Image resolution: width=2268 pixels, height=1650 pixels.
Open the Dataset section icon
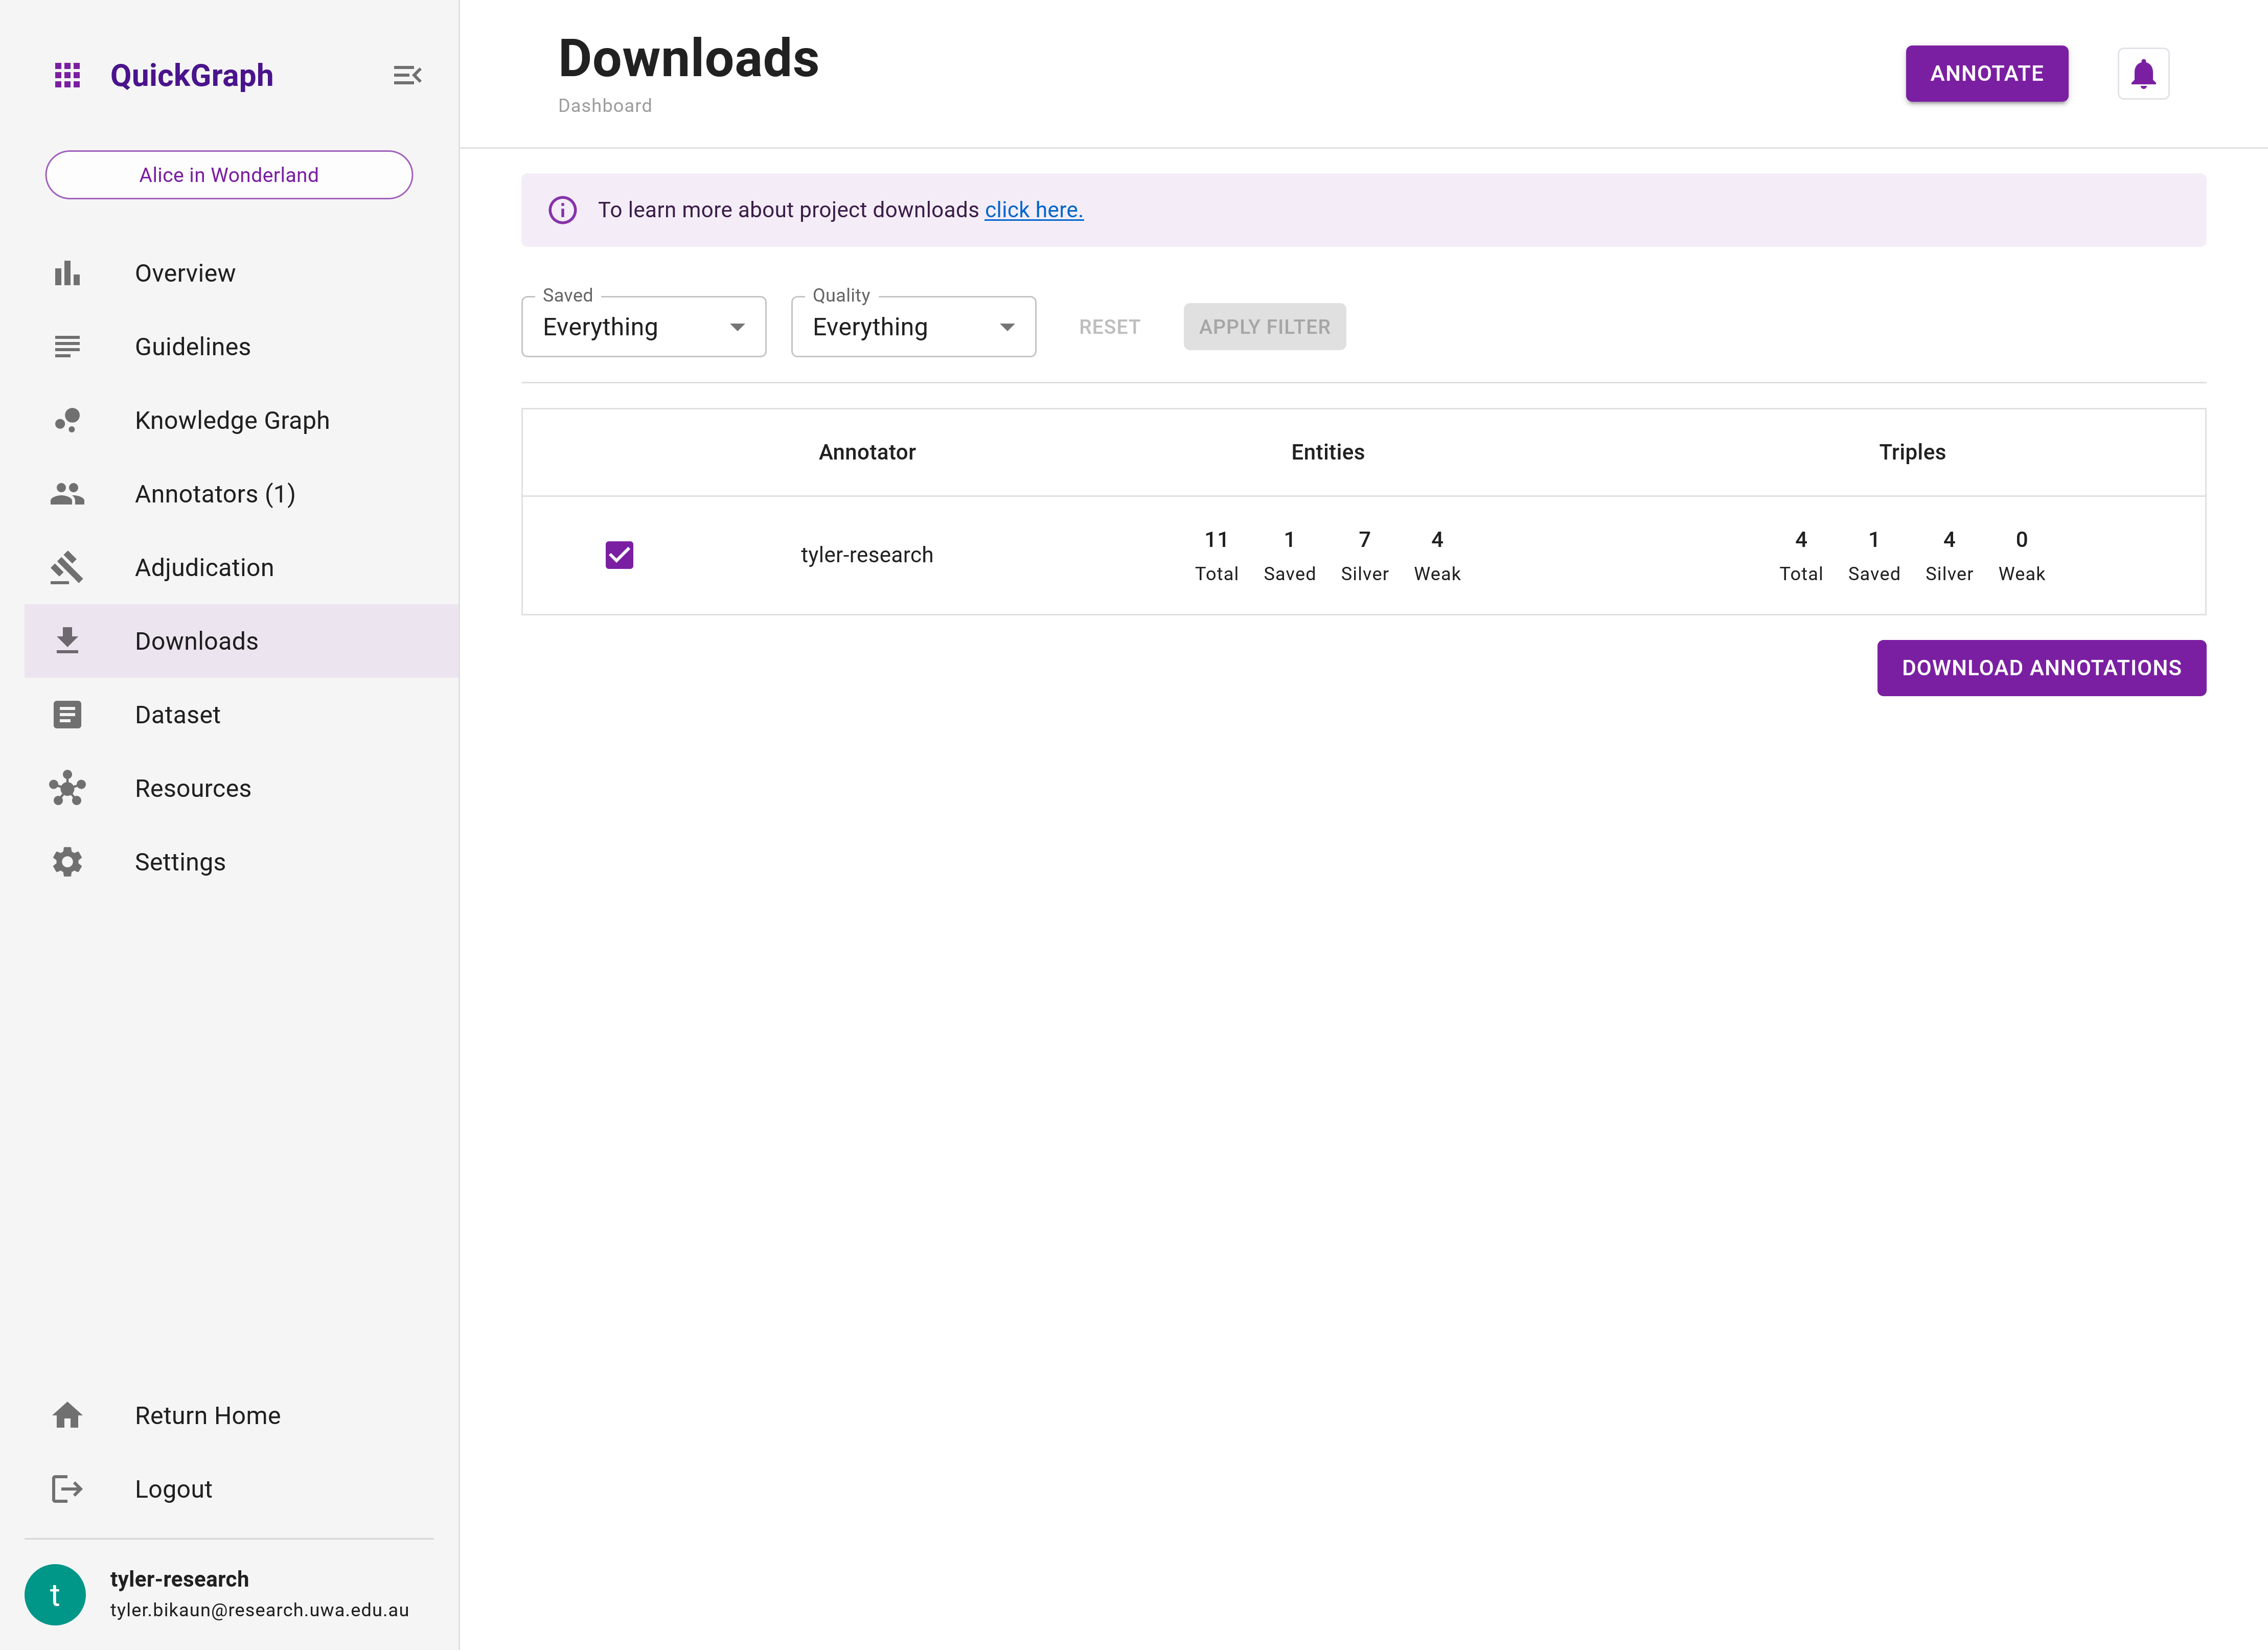[x=67, y=715]
